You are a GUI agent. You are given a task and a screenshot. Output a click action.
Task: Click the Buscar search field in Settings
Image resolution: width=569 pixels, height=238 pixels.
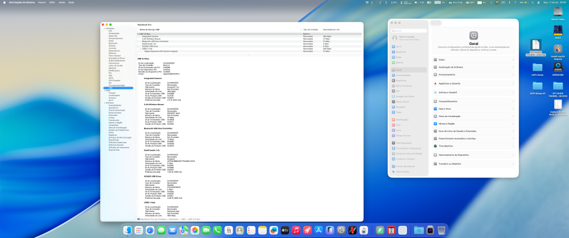point(409,31)
